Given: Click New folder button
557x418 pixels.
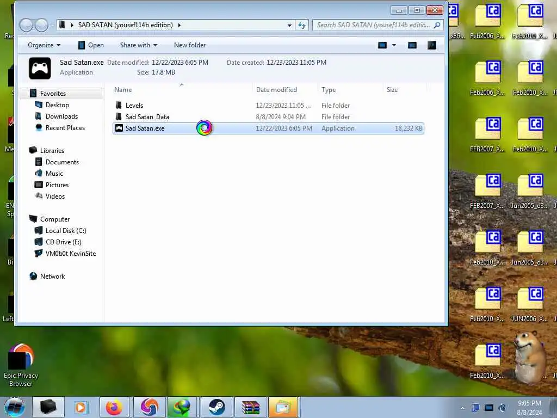Looking at the screenshot, I should click(x=190, y=45).
